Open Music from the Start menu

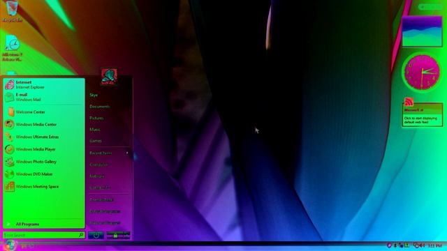[95, 130]
